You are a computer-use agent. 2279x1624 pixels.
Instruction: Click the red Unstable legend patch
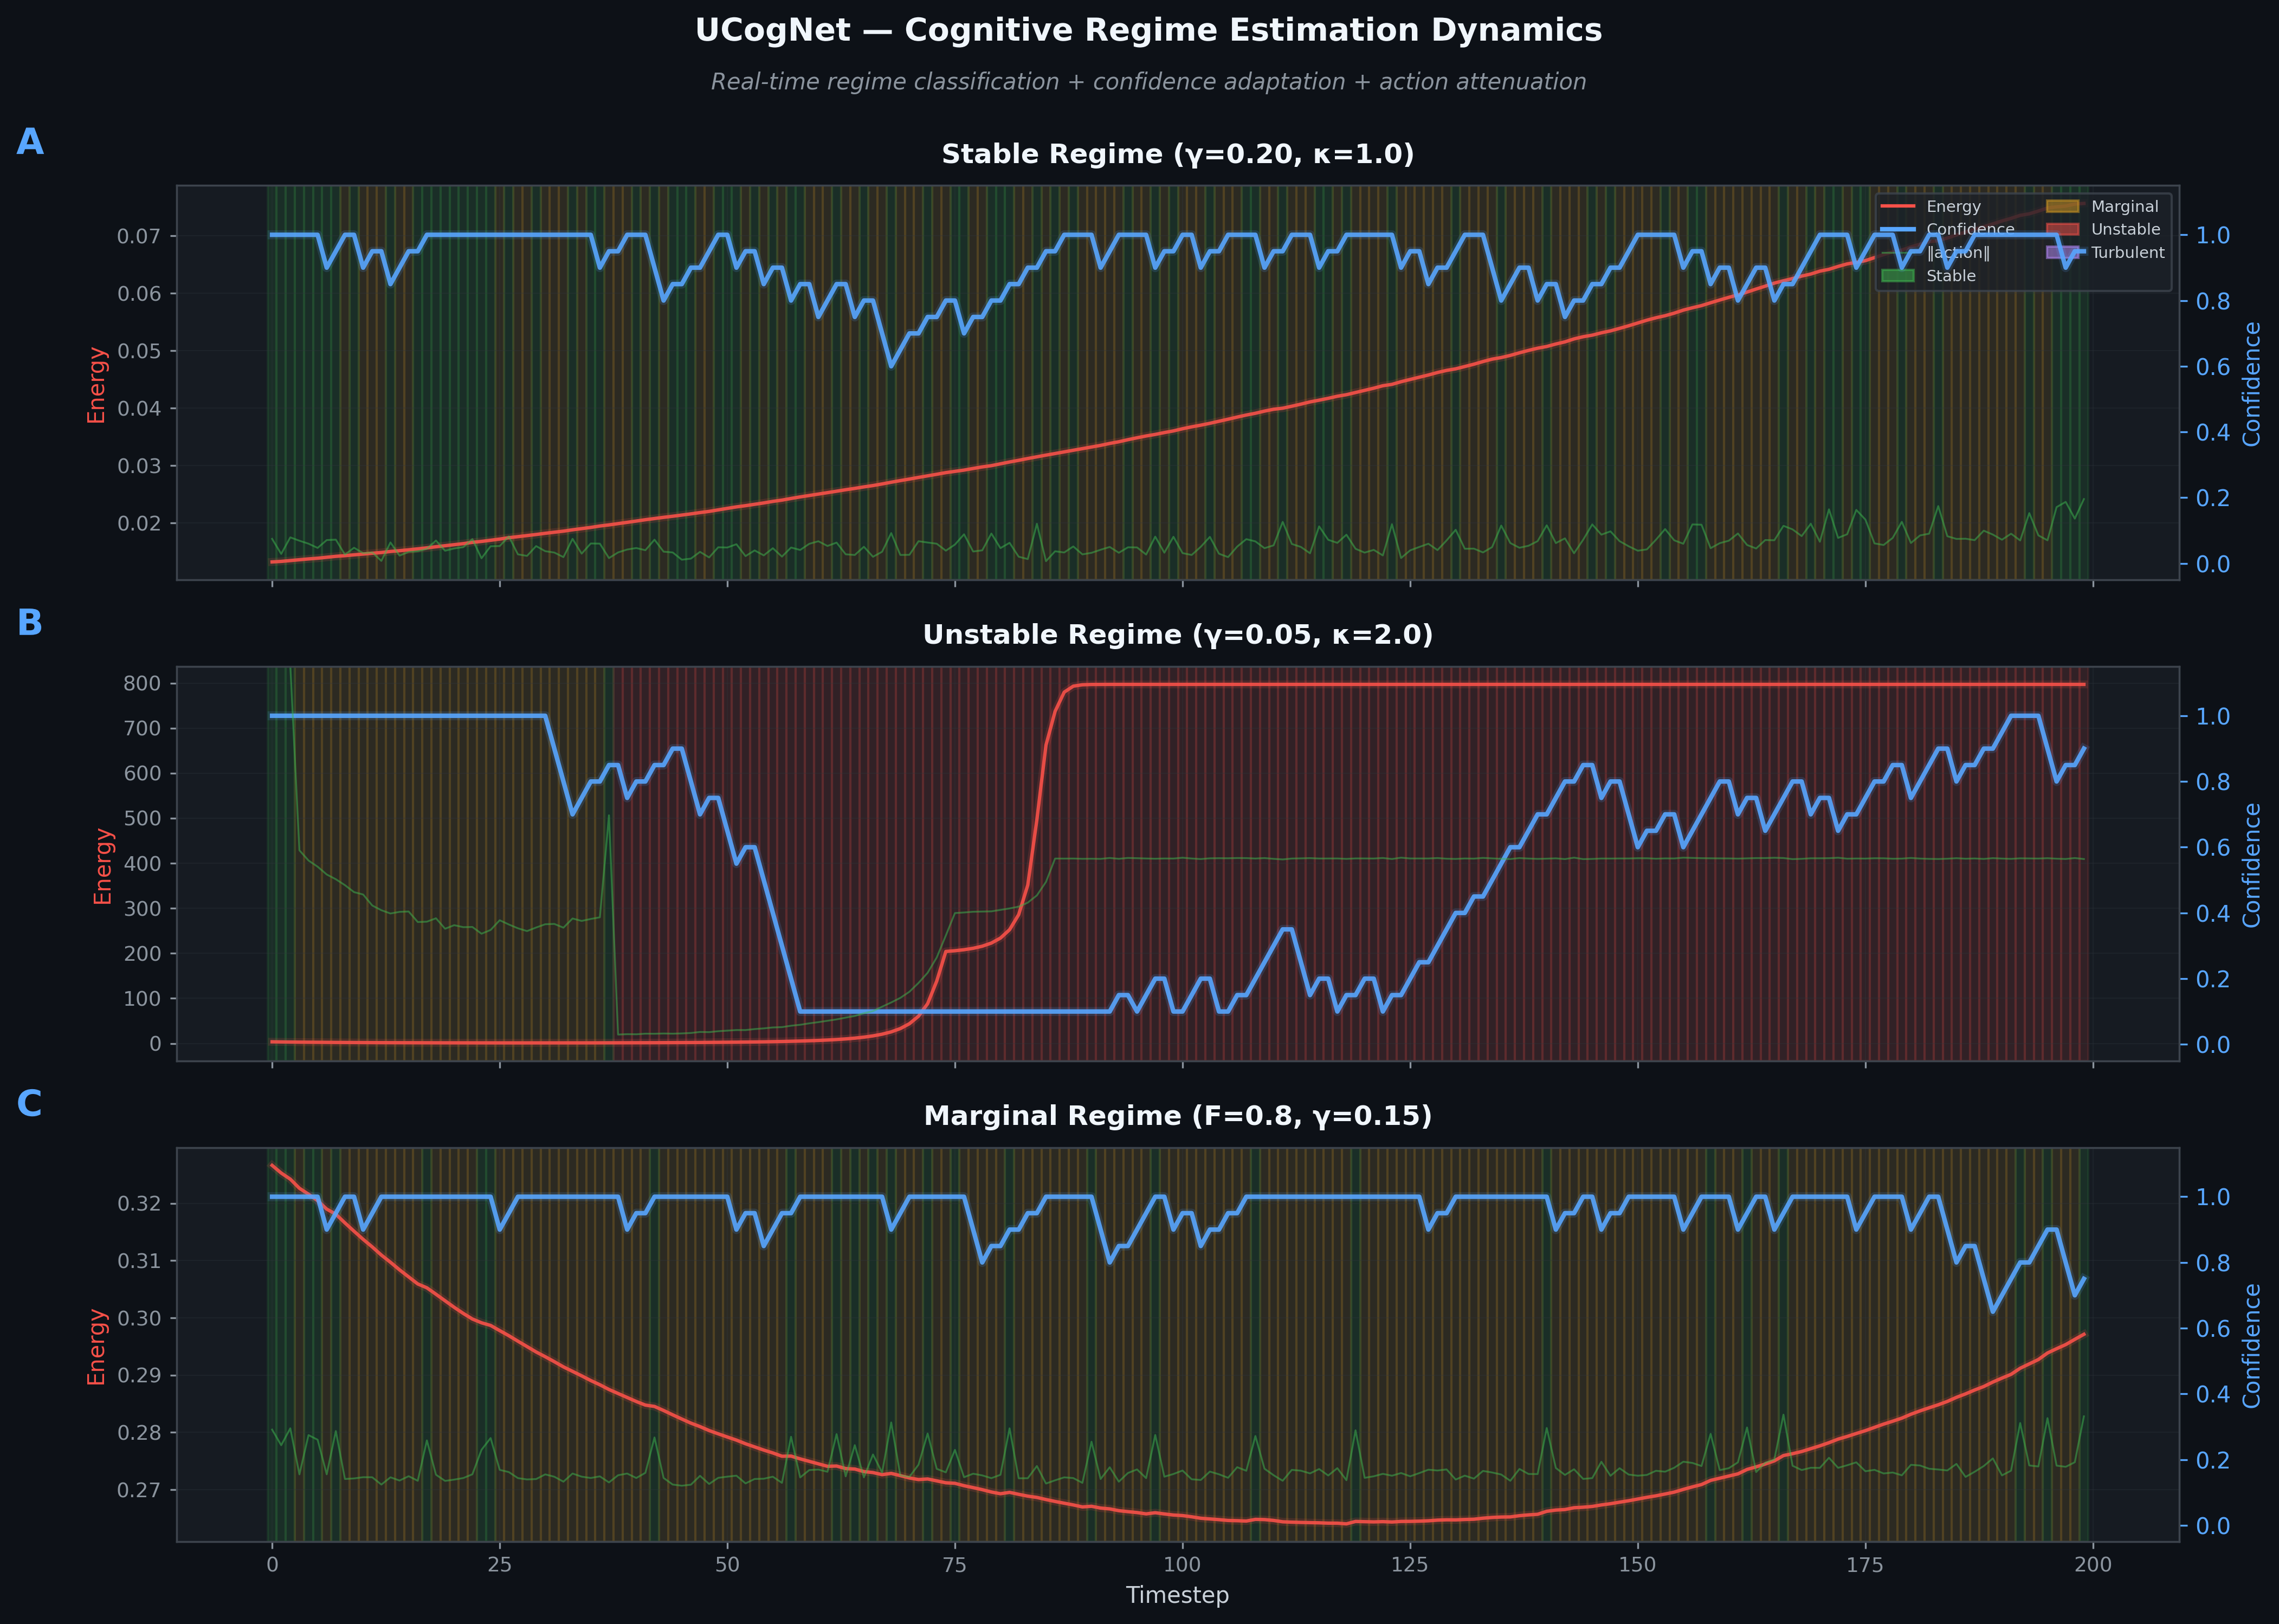coord(2062,229)
